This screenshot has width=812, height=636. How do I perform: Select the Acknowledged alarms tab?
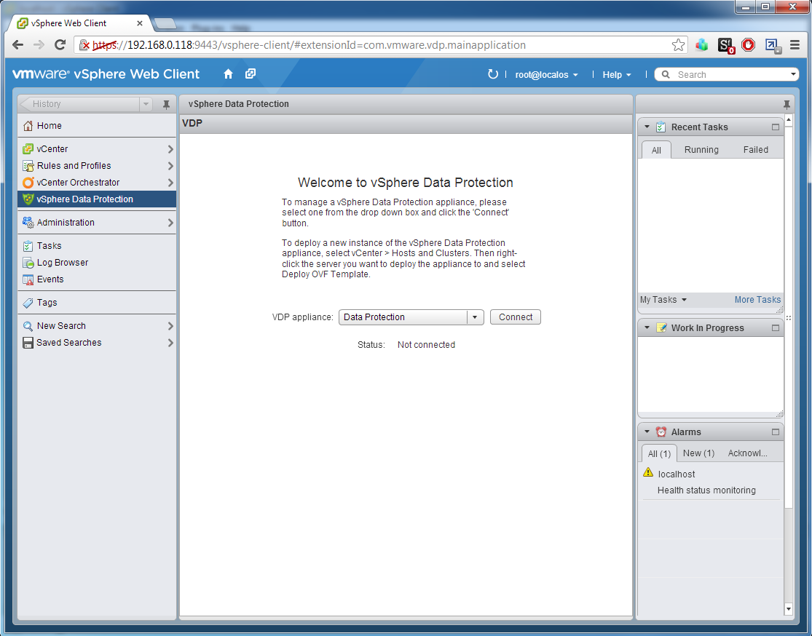click(x=747, y=453)
